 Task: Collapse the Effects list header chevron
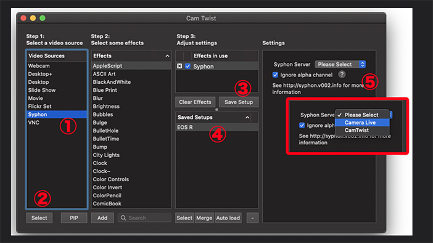pyautogui.click(x=167, y=56)
